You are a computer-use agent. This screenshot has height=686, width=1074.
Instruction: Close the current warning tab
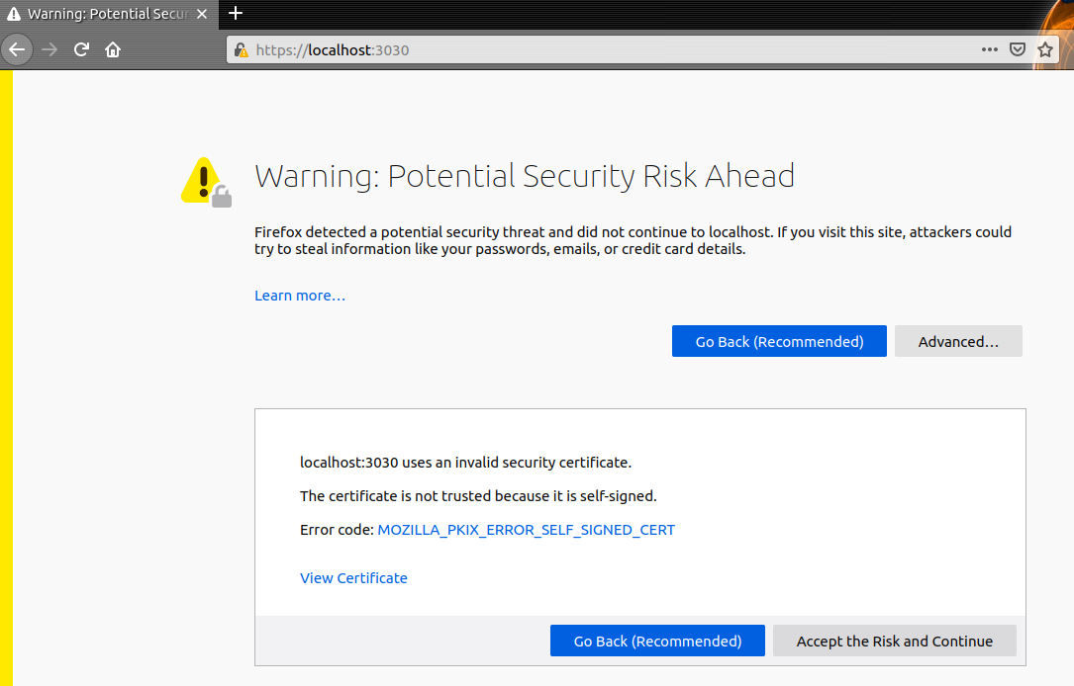(x=202, y=14)
